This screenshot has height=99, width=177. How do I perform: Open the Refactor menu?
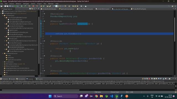coord(19,4)
